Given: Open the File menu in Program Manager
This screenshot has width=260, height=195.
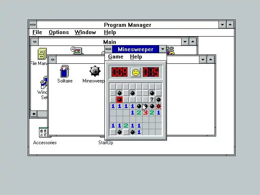Looking at the screenshot, I should pos(37,32).
